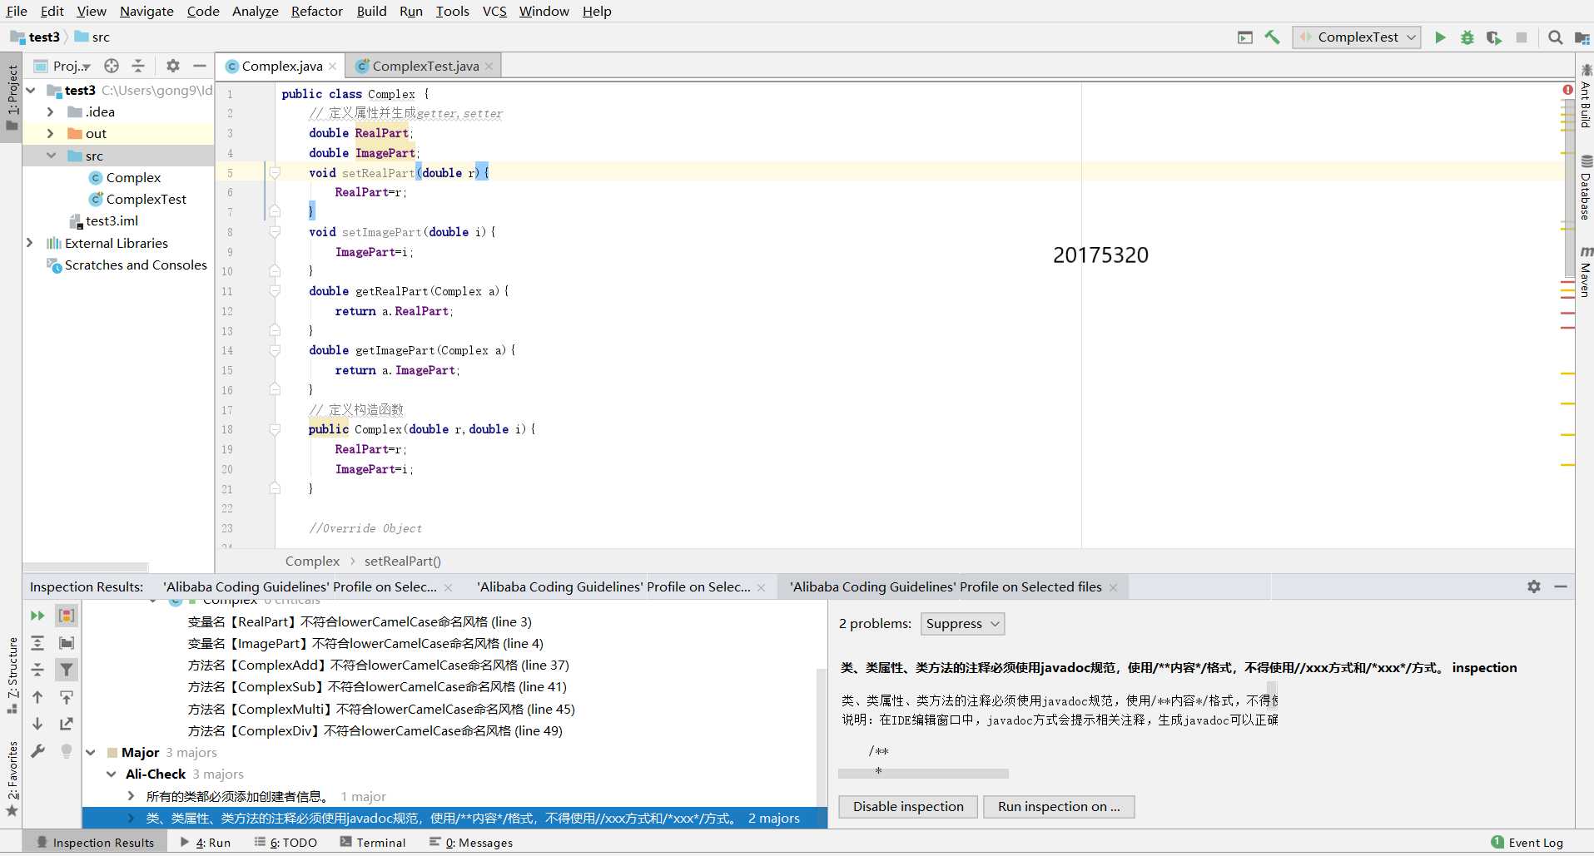Open Inspection Results panel gear settings
Screen dimensions: 1594x856
[x=1534, y=586]
